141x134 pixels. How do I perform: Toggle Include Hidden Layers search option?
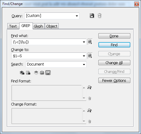point(36,73)
